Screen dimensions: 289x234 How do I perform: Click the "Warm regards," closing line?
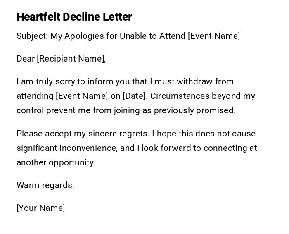tap(45, 185)
